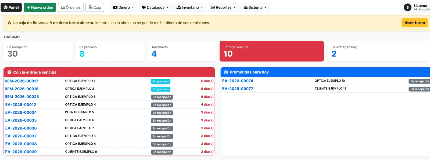Viewport: 430px width, 160px height.
Task: Click the boxes icon on Inventario
Action: click(x=178, y=8)
